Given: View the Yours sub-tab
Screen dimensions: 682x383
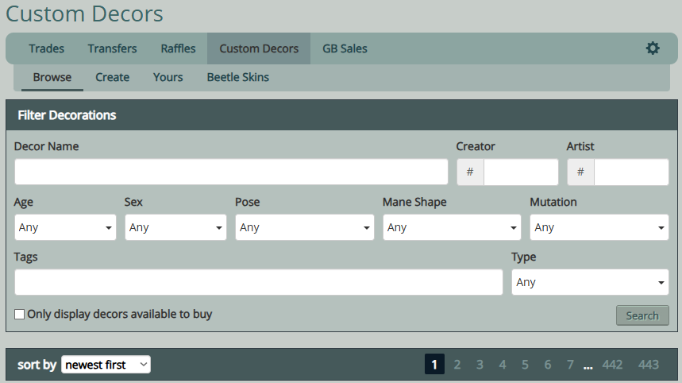Looking at the screenshot, I should (x=168, y=77).
